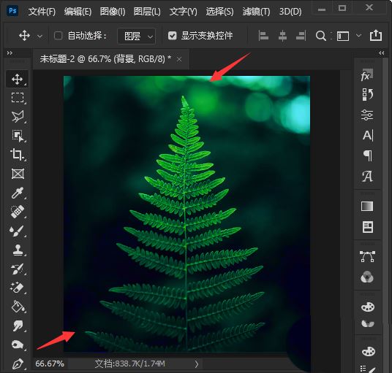Viewport: 392px width, 373px height.
Task: Close the 未标题-2 document tab
Action: (x=179, y=59)
